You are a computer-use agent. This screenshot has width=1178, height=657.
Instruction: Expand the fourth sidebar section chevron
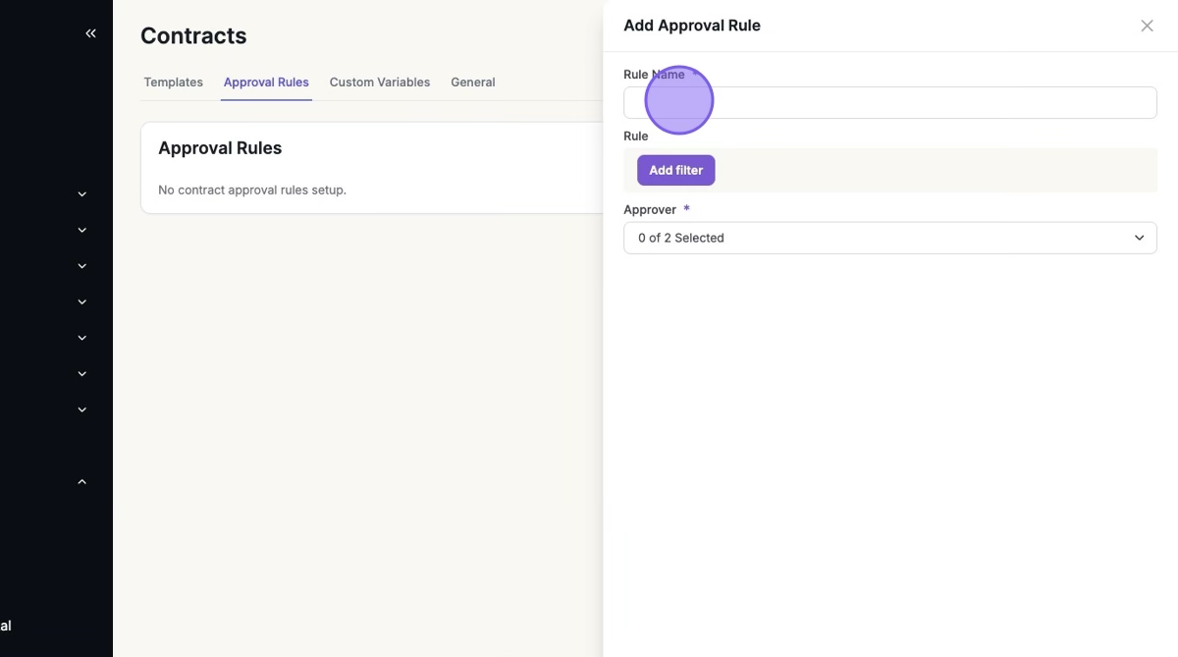(82, 302)
